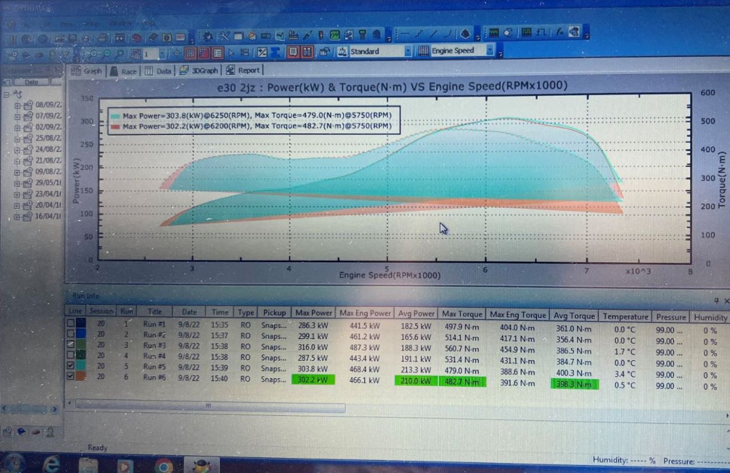Click the balance scales icon
730x473 pixels.
(343, 52)
